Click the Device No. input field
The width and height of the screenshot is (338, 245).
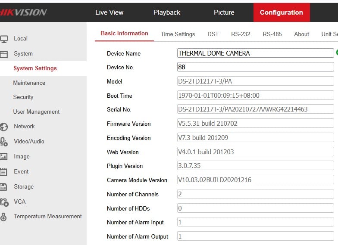(255, 67)
